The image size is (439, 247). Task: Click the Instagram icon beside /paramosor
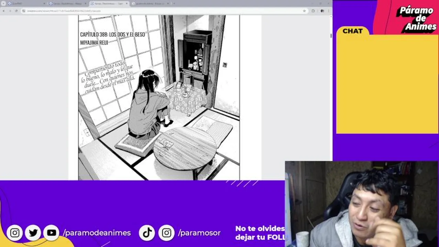coord(166,233)
